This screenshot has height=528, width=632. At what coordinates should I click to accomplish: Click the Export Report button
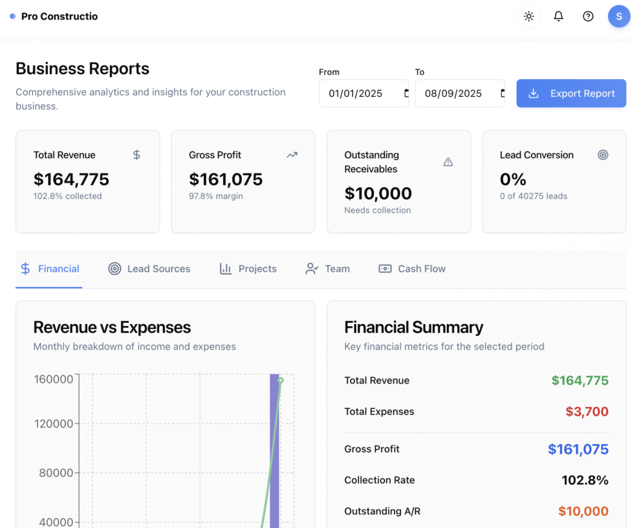[571, 93]
